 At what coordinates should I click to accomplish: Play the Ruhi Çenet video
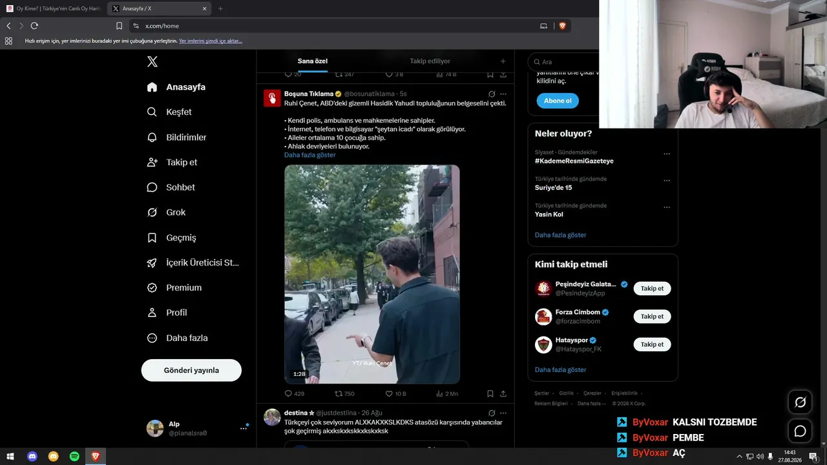click(x=372, y=274)
